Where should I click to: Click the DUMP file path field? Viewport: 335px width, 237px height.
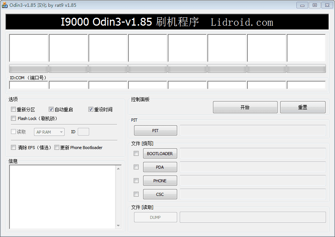tap(253, 217)
